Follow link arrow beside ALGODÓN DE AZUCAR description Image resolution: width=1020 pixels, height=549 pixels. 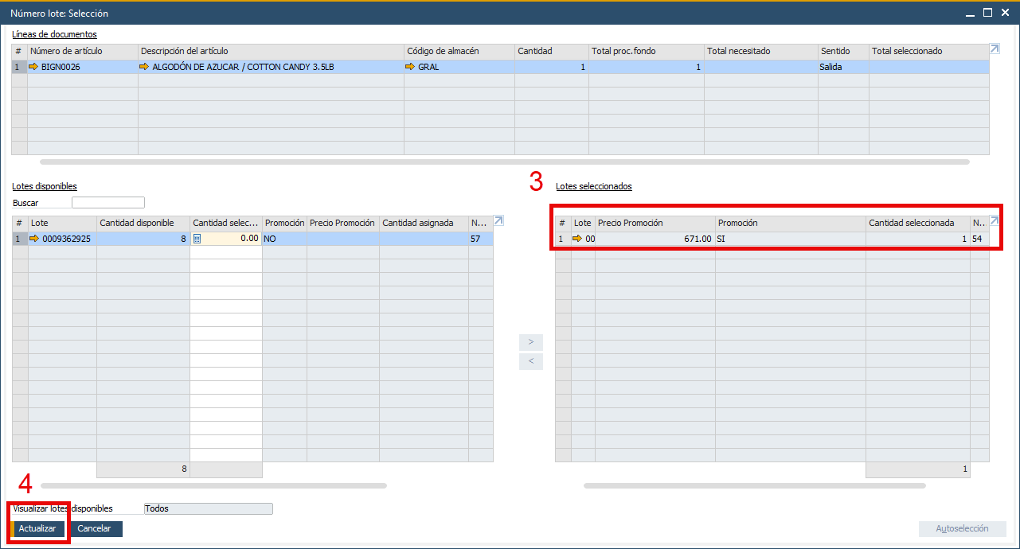coord(144,67)
